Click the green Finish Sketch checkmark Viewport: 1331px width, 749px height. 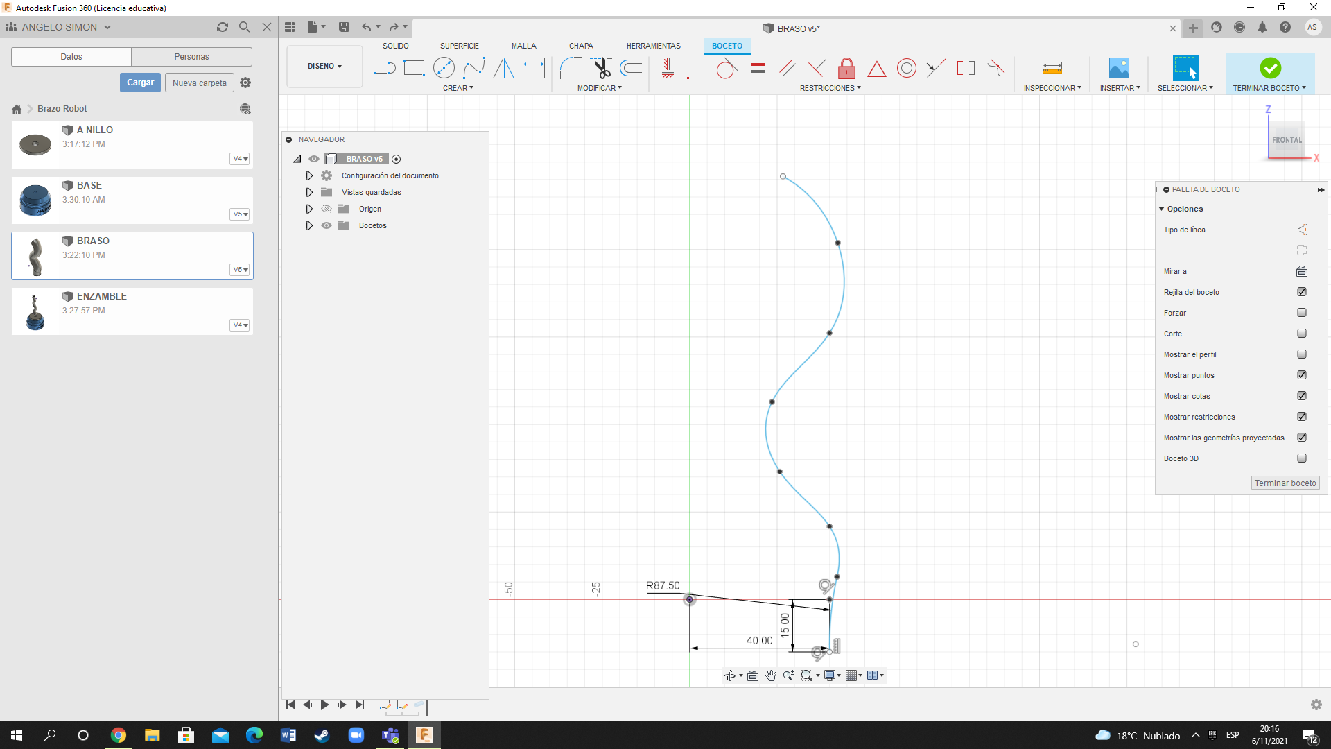tap(1270, 68)
